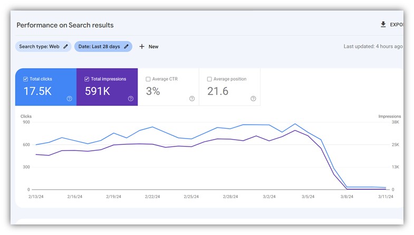Open the Date: Last 28 days filter
Viewport: 414px width, 235px height.
[99, 46]
